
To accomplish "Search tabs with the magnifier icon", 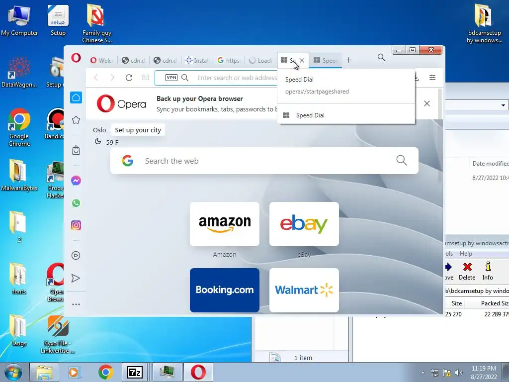I will [381, 58].
